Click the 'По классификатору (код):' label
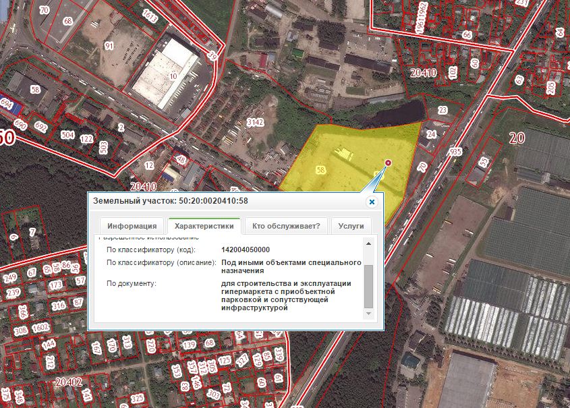Image resolution: width=570 pixels, height=408 pixels. pos(151,250)
